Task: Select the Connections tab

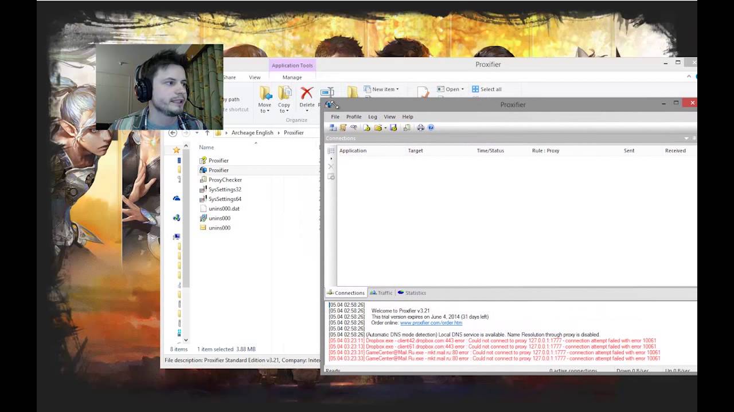Action: point(346,293)
